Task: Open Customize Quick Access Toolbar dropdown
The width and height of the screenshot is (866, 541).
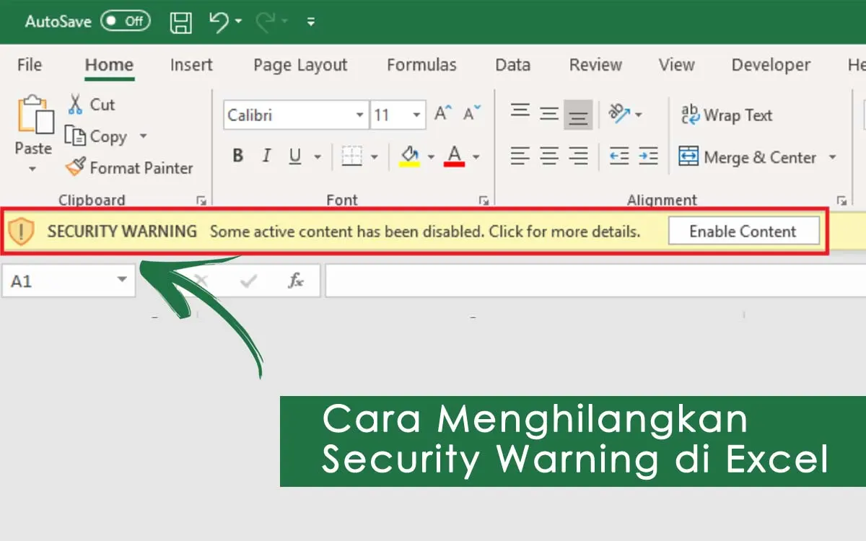Action: (311, 22)
